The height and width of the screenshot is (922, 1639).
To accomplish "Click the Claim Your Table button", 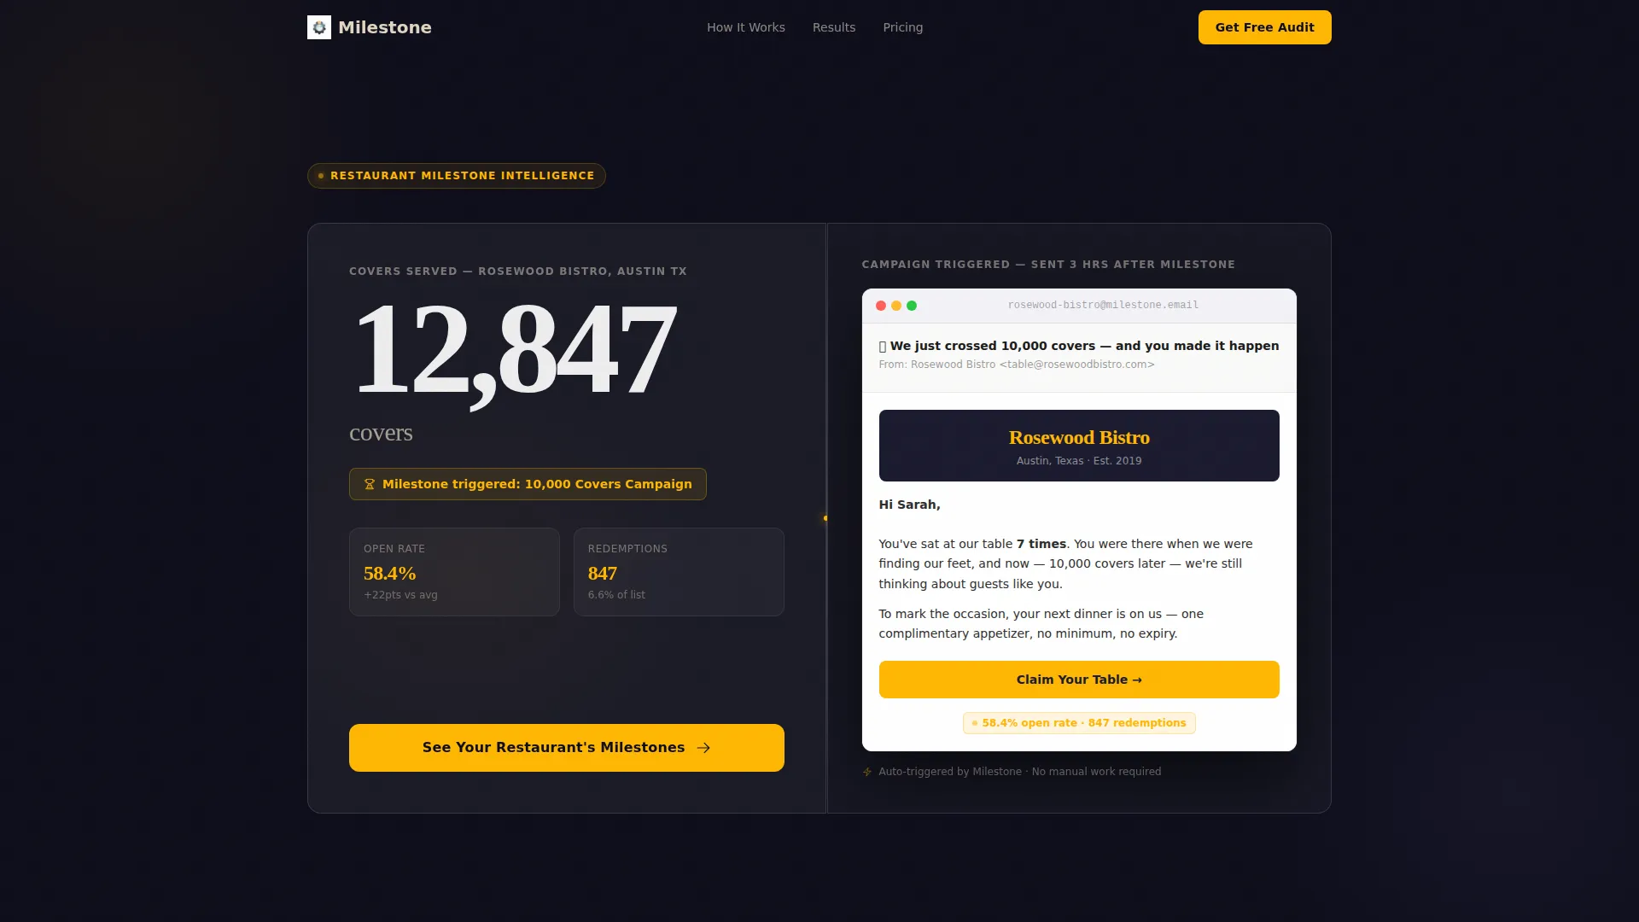I will 1079,680.
